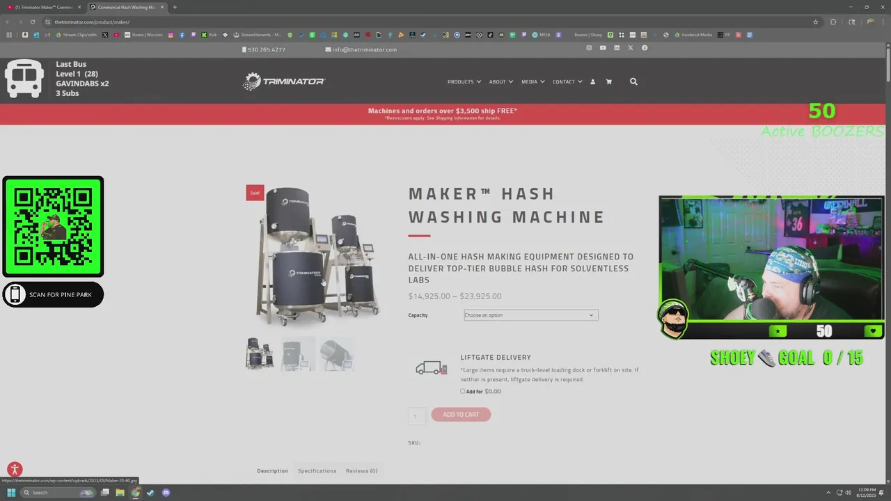Select the first product thumbnail

point(260,353)
